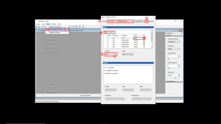Open the input Config SOFT dropdown
This screenshot has width=221, height=124.
pos(111,54)
